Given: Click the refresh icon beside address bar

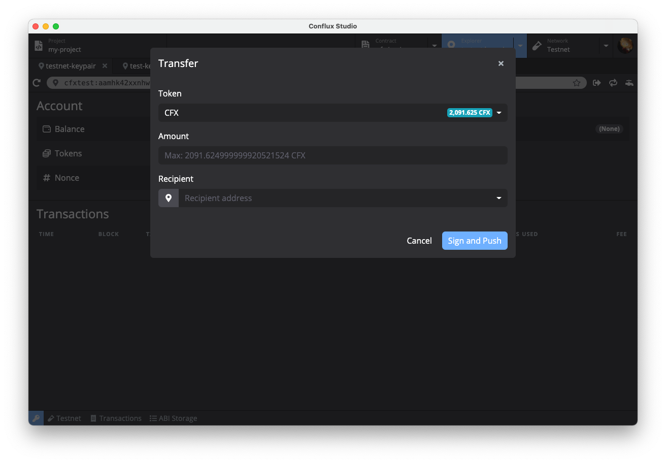Looking at the screenshot, I should click(x=36, y=83).
